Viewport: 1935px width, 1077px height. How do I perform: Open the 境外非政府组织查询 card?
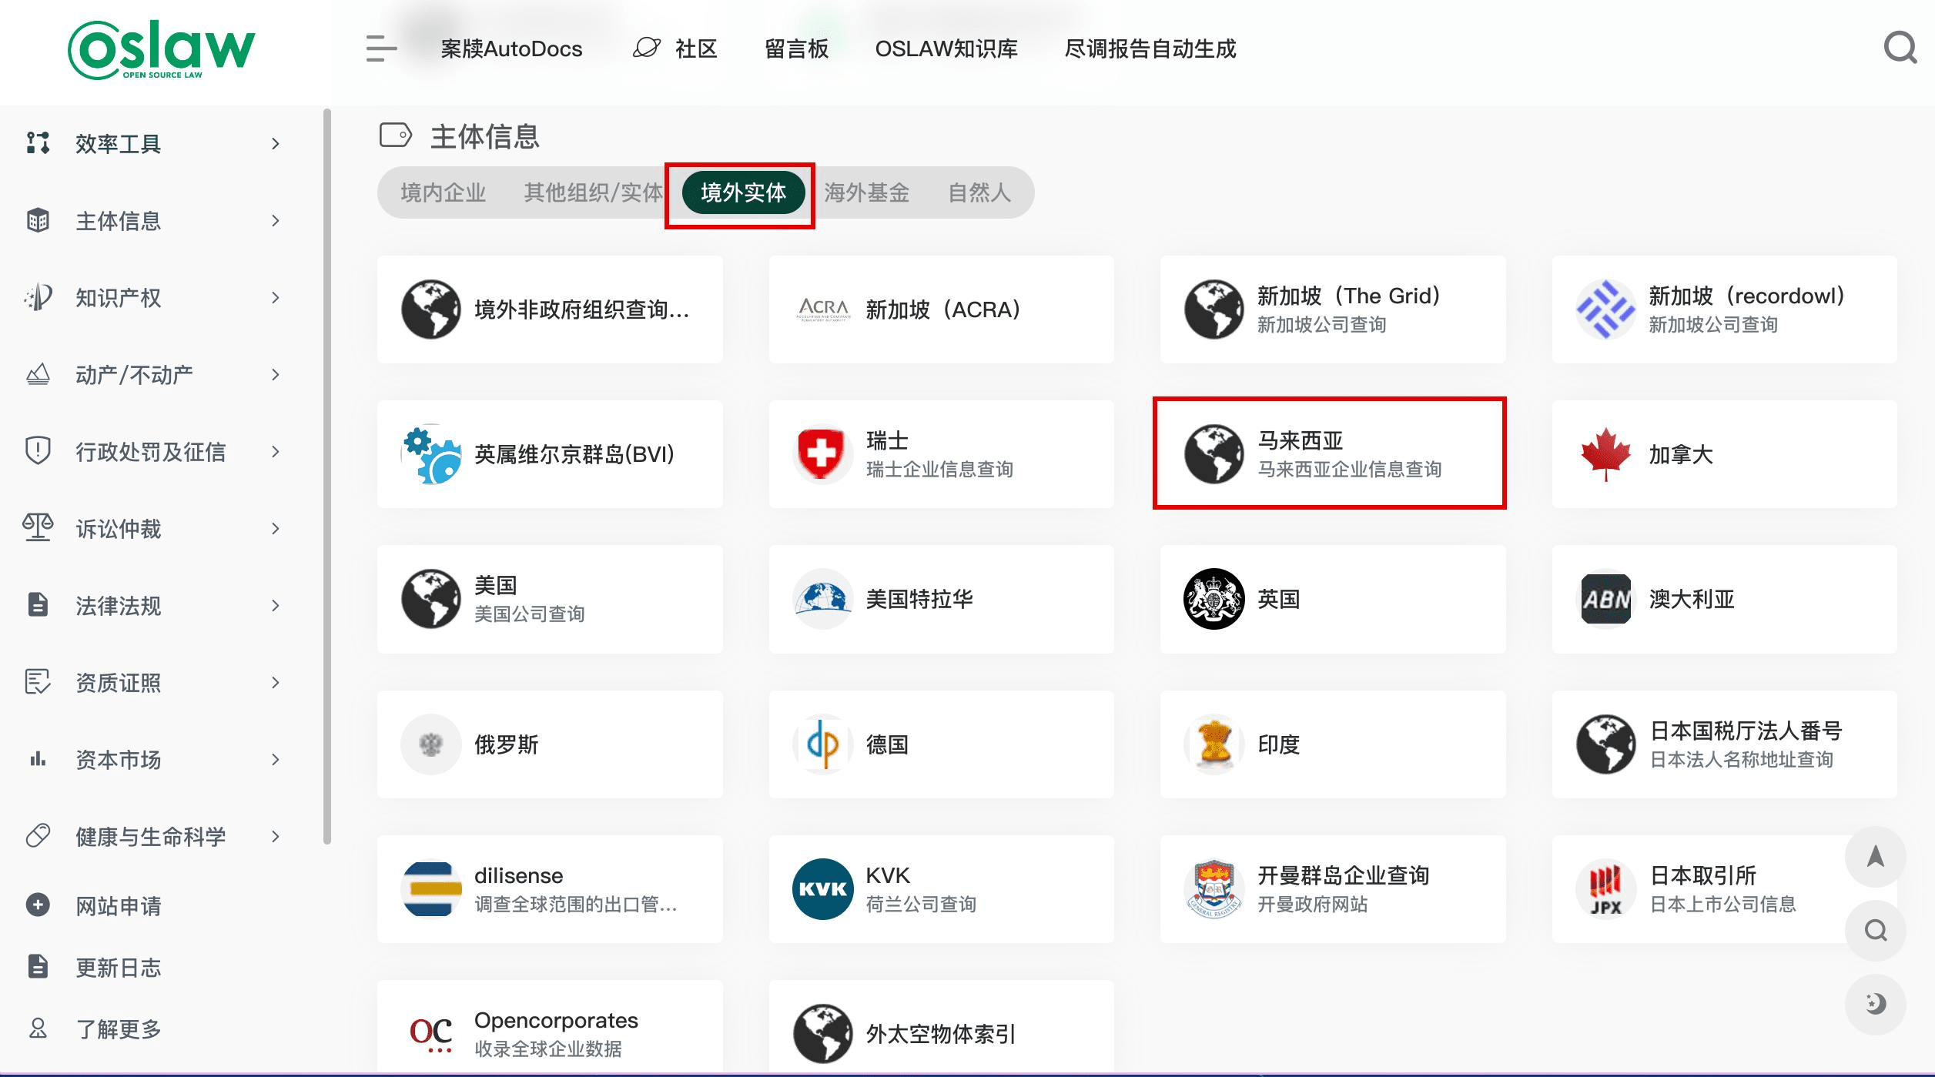(550, 309)
